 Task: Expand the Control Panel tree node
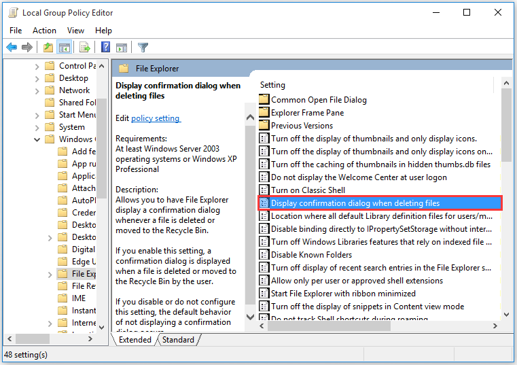tap(37, 67)
